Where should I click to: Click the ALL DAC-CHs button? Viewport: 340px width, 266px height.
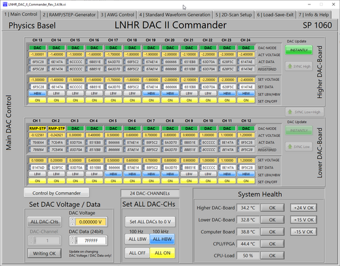tap(45, 222)
